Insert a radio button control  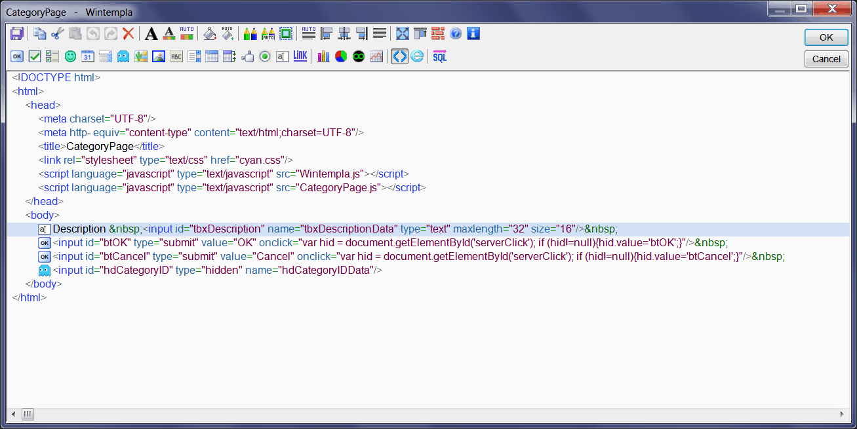click(265, 56)
